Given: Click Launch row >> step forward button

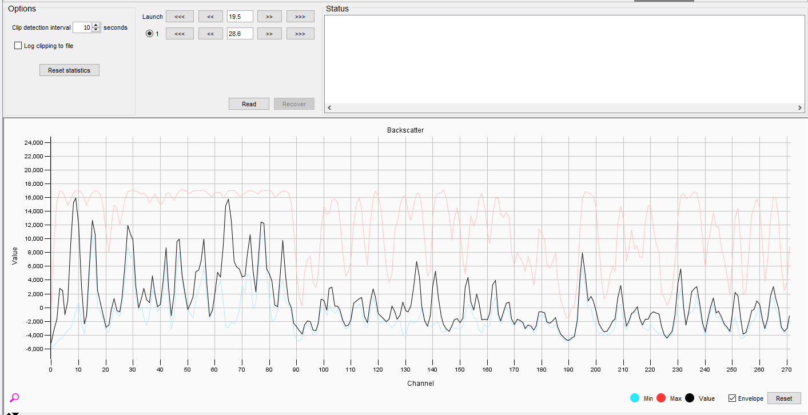Looking at the screenshot, I should point(269,17).
